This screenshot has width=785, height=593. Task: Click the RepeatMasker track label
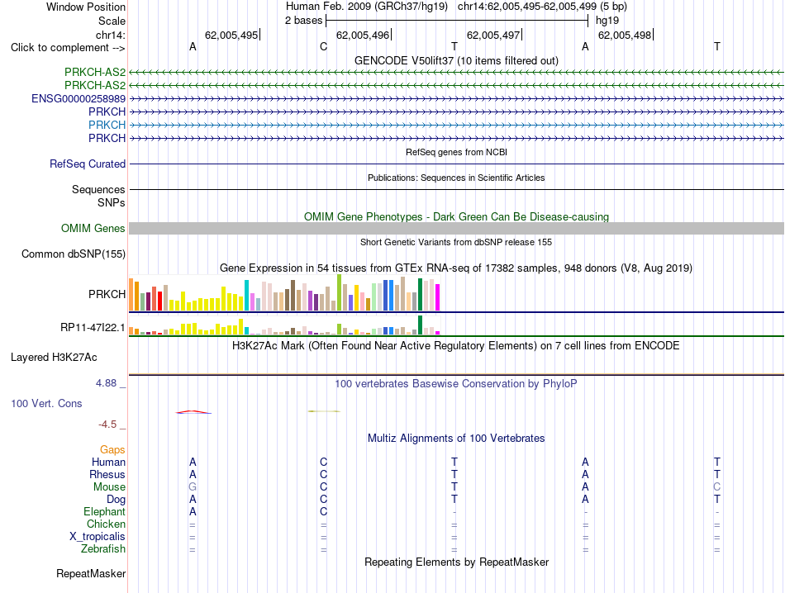click(91, 573)
